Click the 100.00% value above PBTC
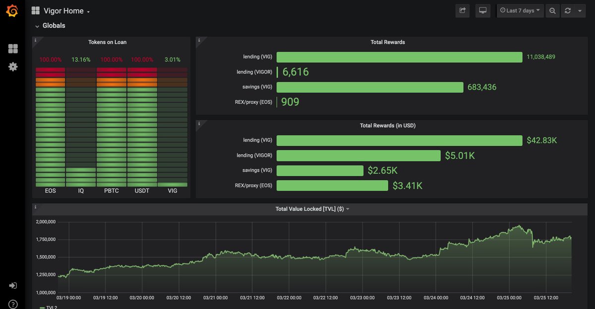595x309 pixels. coord(112,60)
